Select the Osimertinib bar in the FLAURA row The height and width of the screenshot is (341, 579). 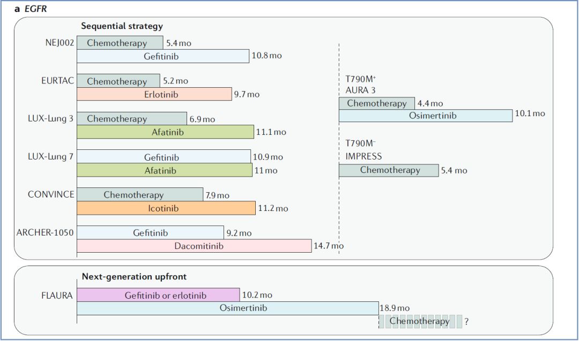pos(228,308)
